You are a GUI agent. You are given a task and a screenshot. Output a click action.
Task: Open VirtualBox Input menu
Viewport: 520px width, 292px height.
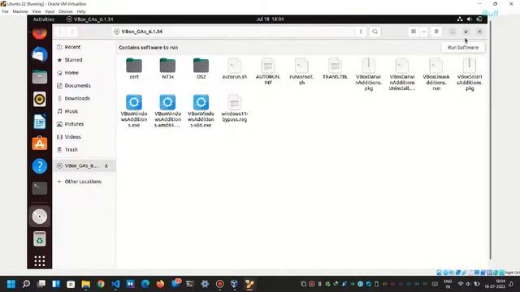tap(50, 11)
